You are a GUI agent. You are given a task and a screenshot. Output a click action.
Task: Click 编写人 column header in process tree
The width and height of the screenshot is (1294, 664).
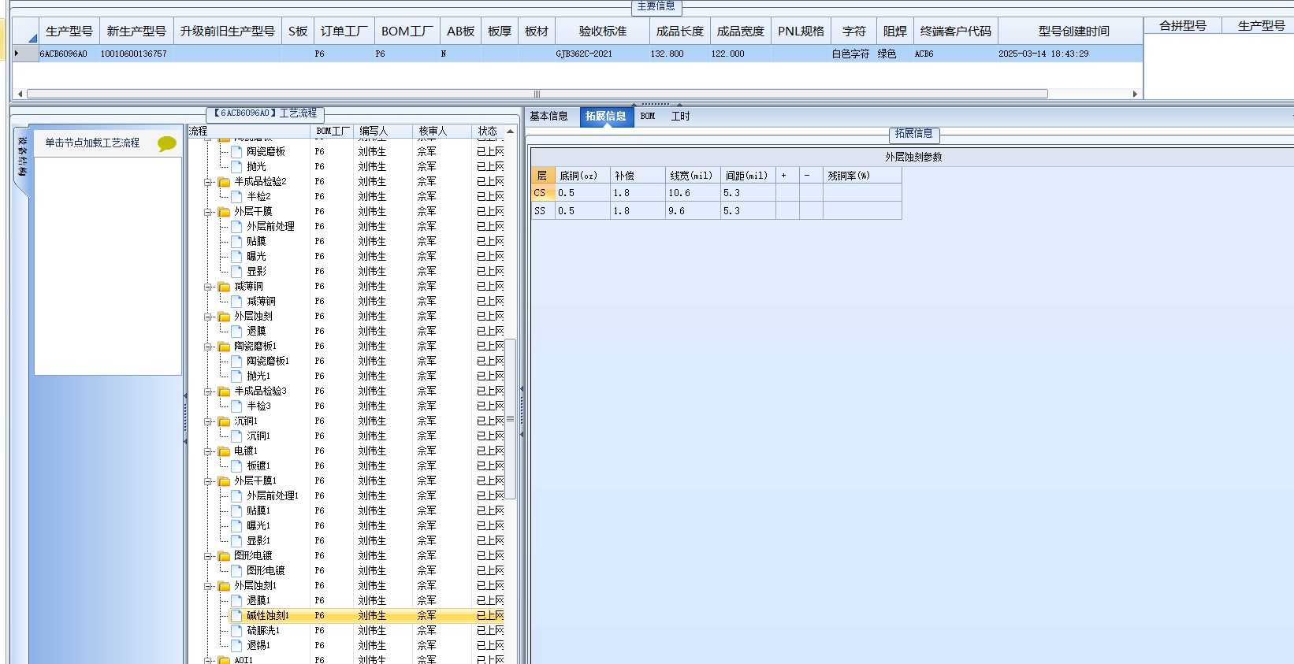point(383,131)
